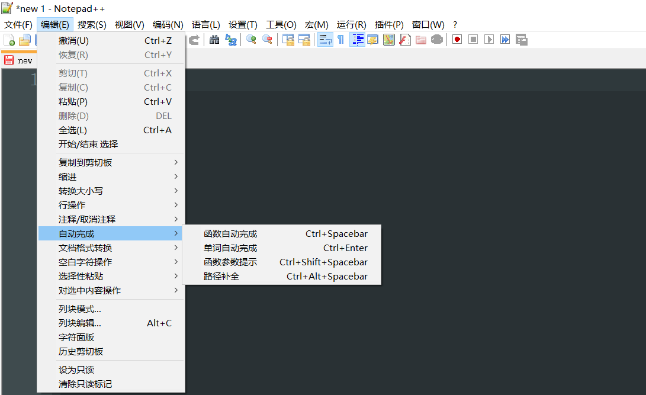Open the Document Map toolbar icon
The width and height of the screenshot is (646, 395).
pos(389,40)
